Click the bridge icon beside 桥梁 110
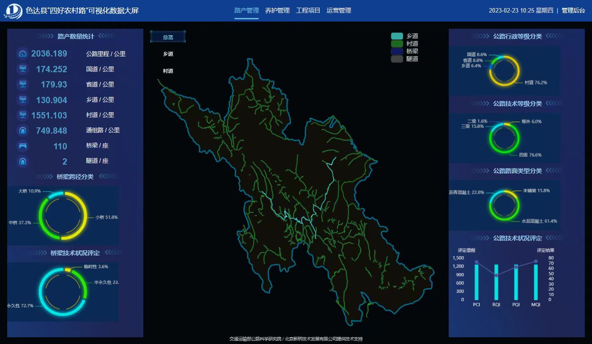This screenshot has height=344, width=592. click(22, 146)
